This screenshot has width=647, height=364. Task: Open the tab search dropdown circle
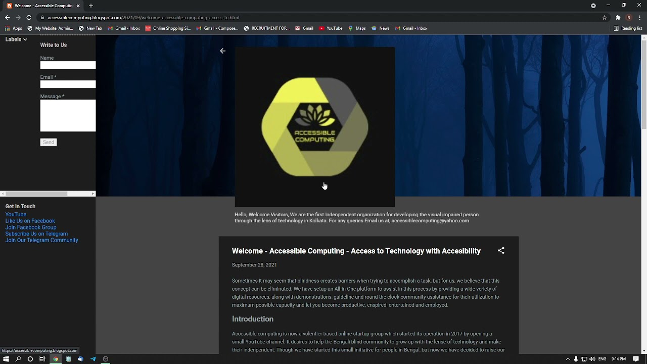(x=593, y=6)
